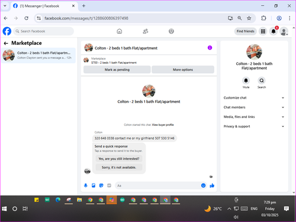Choose a sticker icon

click(x=101, y=185)
